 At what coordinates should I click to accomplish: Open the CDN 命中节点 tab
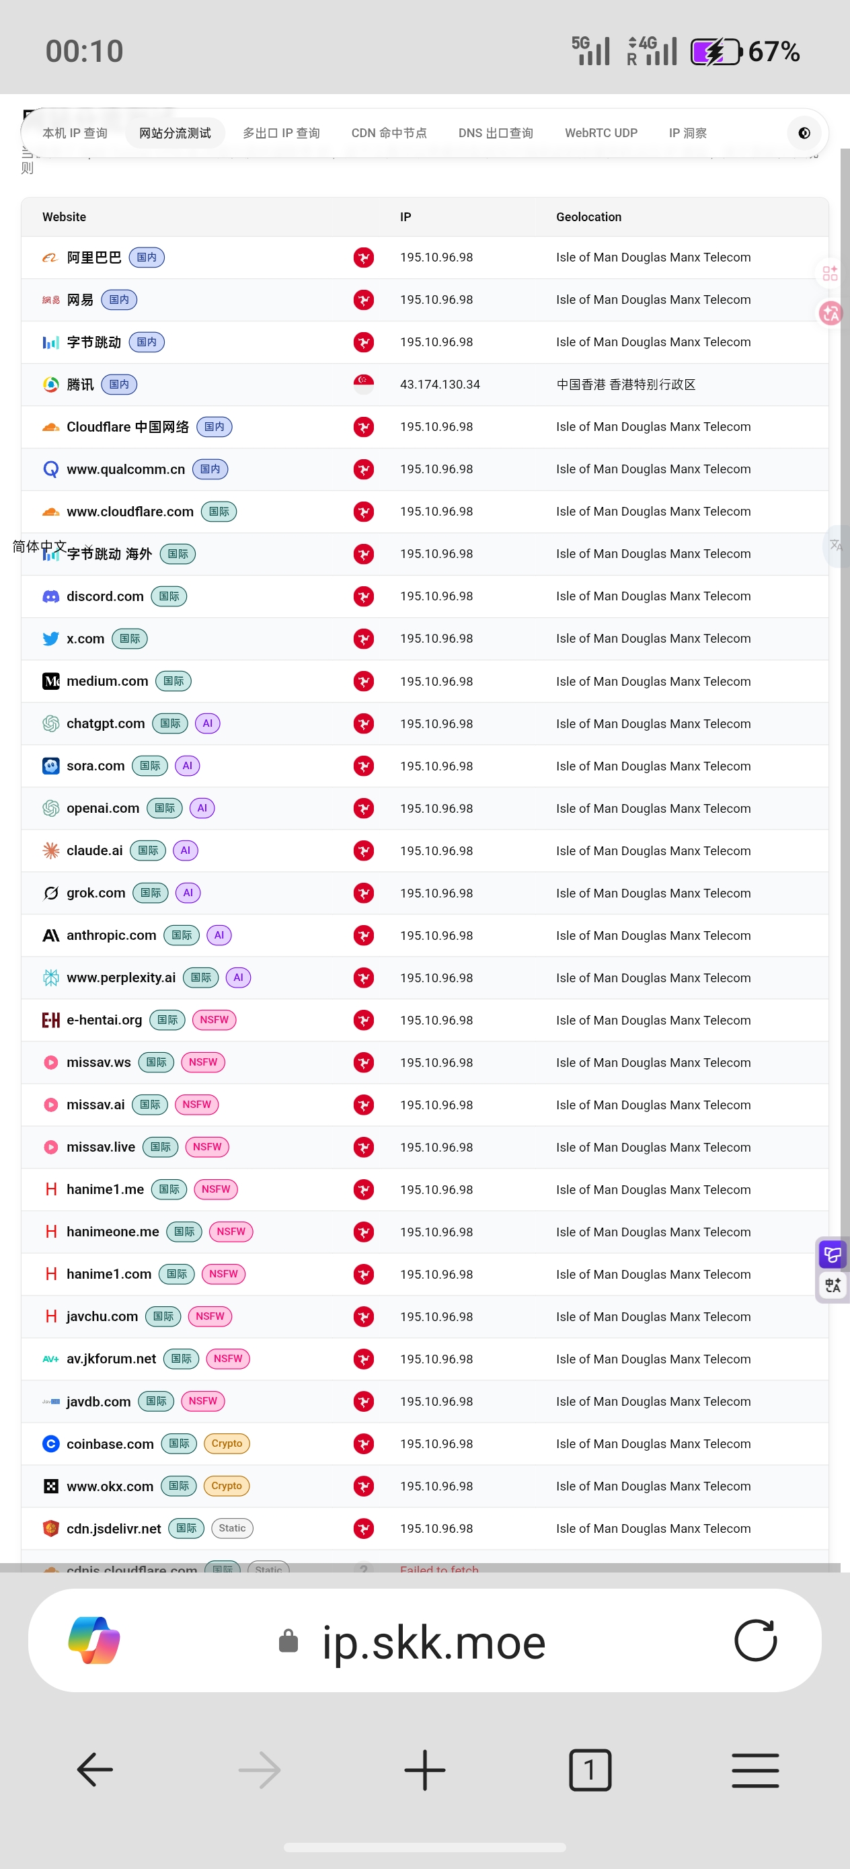pyautogui.click(x=388, y=132)
